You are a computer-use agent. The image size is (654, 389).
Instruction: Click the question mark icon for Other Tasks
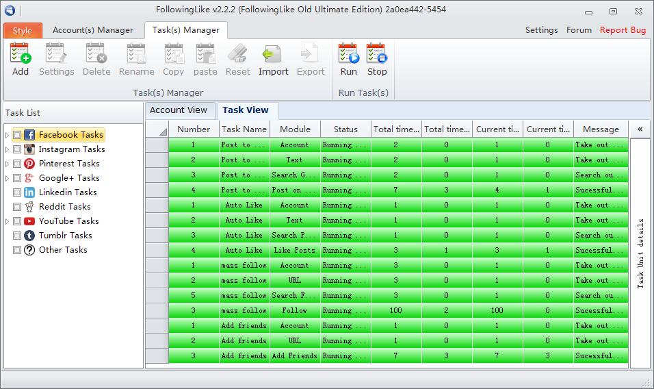tap(29, 249)
